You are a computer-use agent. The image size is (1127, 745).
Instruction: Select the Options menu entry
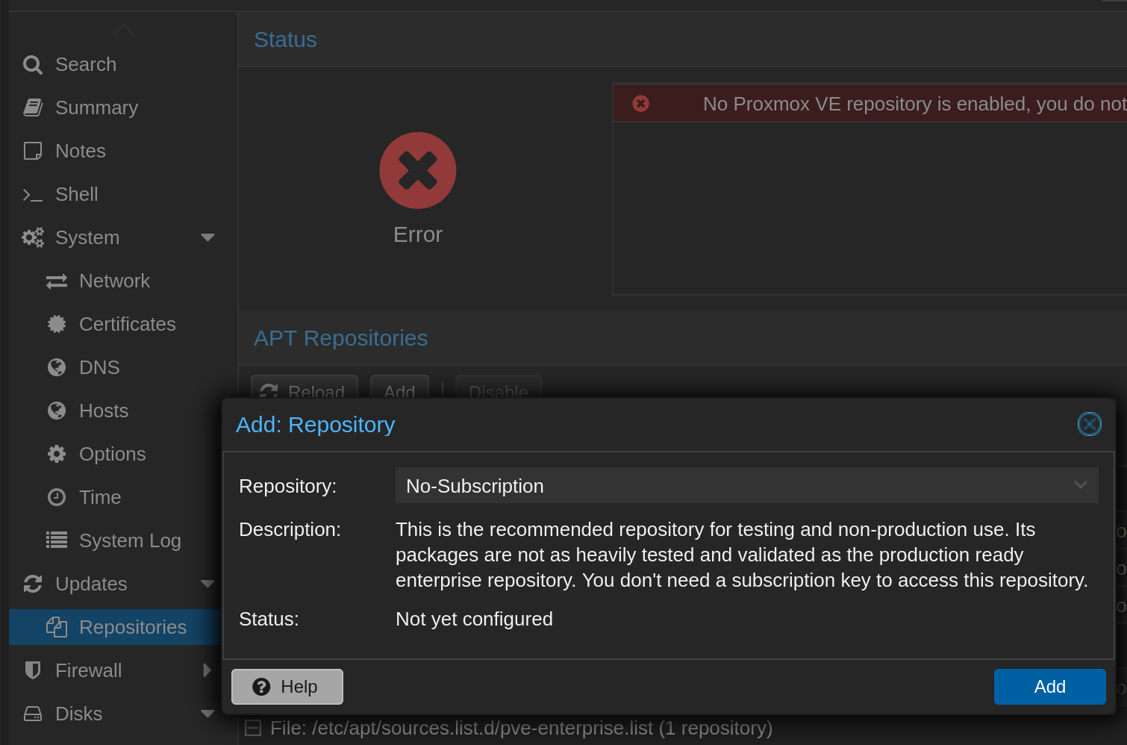(116, 454)
